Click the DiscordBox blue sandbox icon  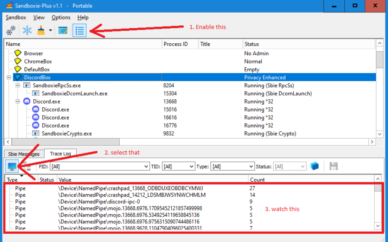[17, 77]
